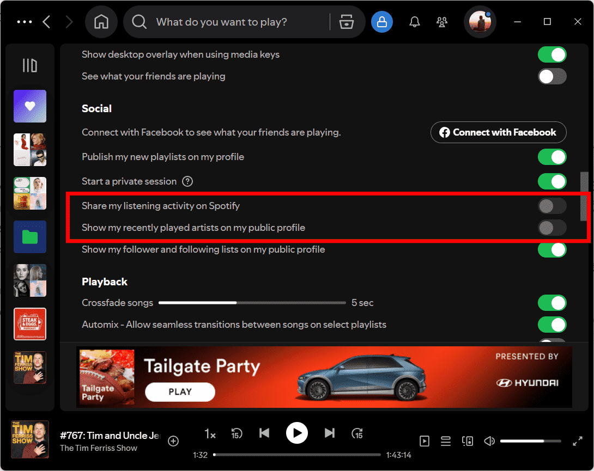
Task: Open the Queue
Action: [x=446, y=441]
